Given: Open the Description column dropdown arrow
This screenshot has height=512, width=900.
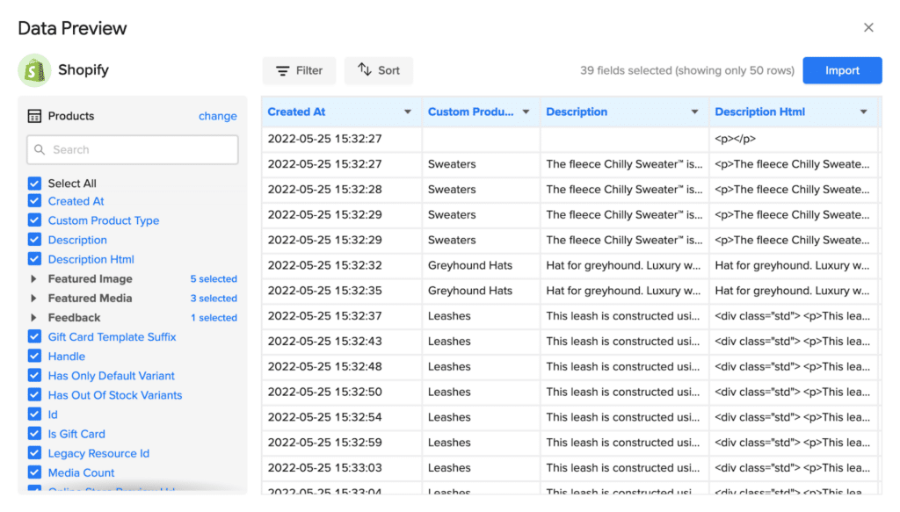Looking at the screenshot, I should click(x=695, y=112).
